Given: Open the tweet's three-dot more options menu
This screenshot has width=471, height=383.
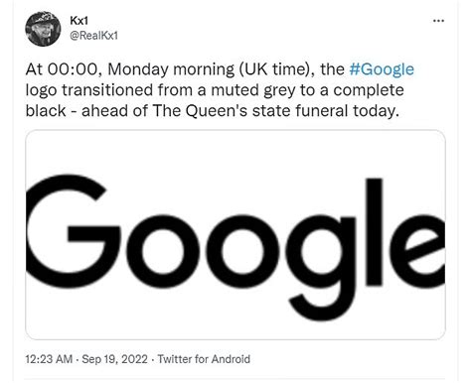Looking at the screenshot, I should 438,21.
